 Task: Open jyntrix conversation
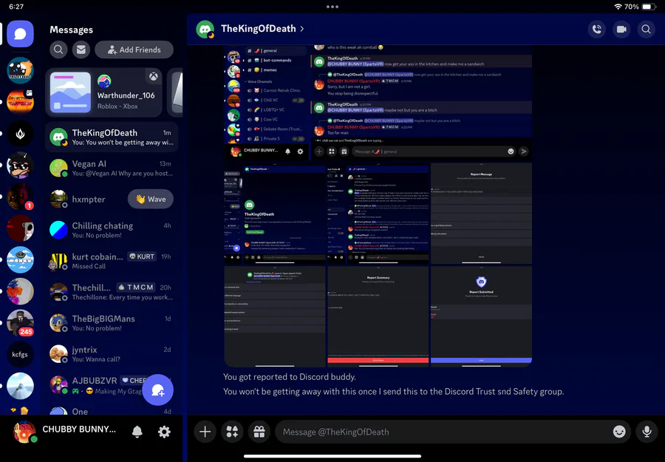(x=112, y=354)
